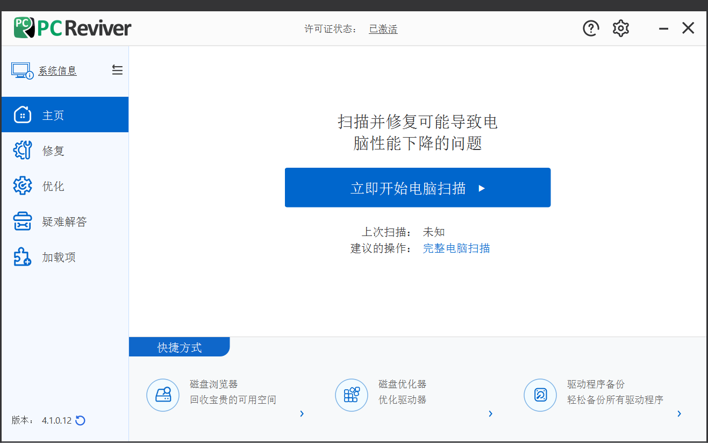Open the 系统信息 link
The height and width of the screenshot is (443, 708).
point(58,71)
